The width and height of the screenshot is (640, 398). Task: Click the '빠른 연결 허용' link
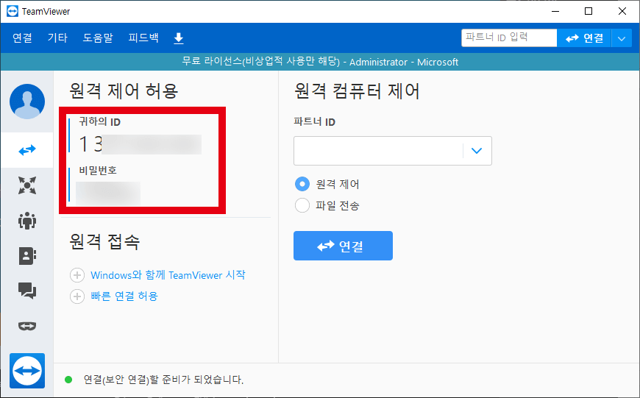(x=124, y=296)
